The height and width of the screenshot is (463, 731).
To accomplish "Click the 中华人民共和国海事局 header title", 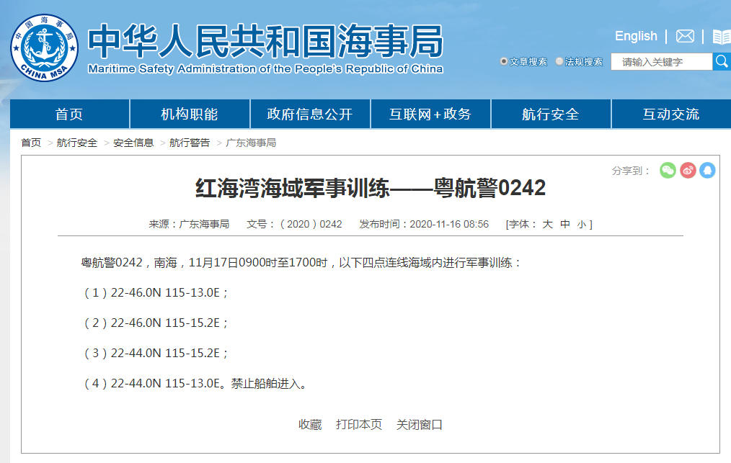I will [266, 42].
